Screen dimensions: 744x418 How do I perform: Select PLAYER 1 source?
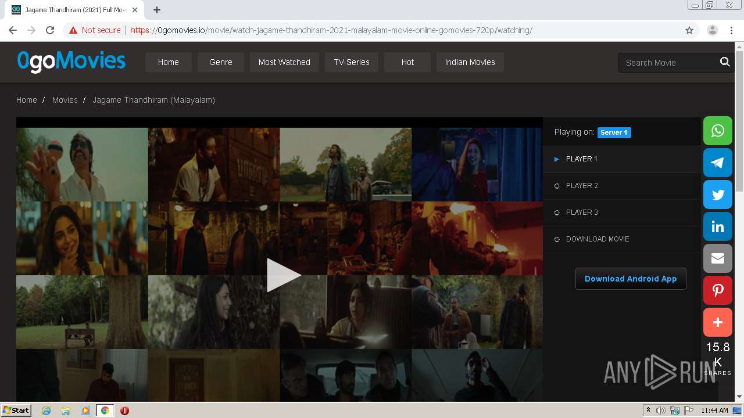point(622,159)
